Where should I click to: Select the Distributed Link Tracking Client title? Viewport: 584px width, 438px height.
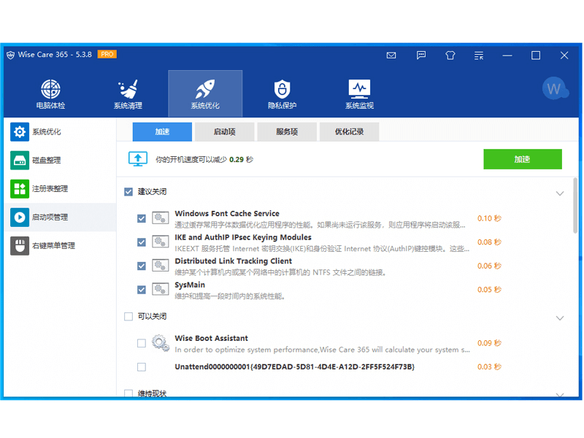(x=234, y=261)
